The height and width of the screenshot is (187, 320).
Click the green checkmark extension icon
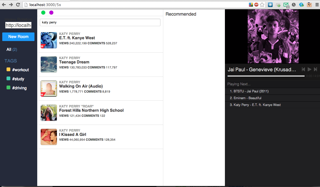point(286,5)
